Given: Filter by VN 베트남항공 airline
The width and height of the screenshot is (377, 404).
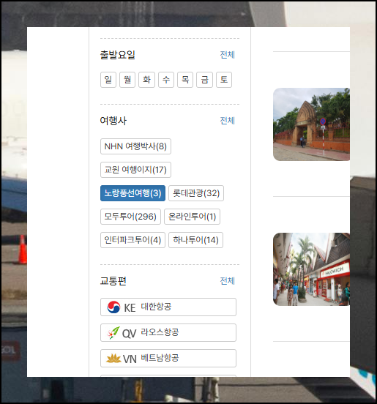Looking at the screenshot, I should tap(168, 358).
